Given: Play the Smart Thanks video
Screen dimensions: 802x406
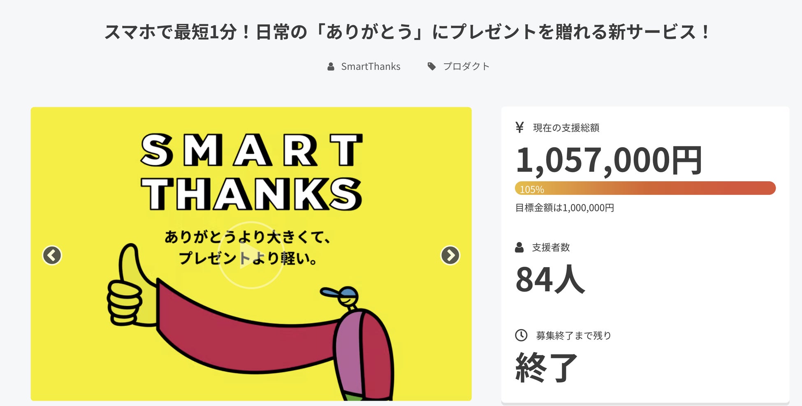Looking at the screenshot, I should pos(250,256).
